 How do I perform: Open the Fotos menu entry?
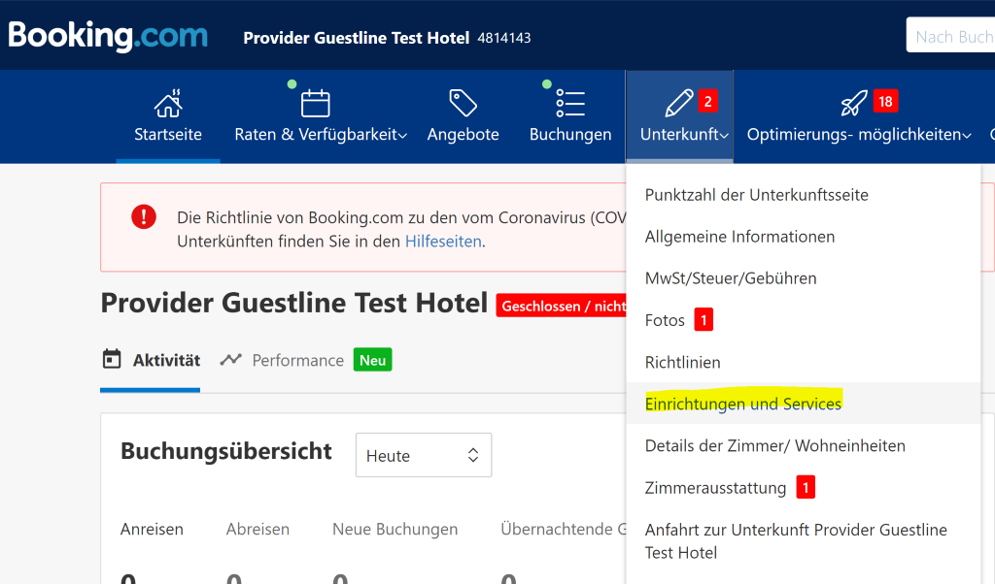(665, 320)
